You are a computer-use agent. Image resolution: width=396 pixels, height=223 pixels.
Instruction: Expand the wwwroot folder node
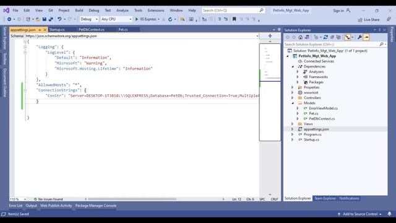(x=293, y=92)
